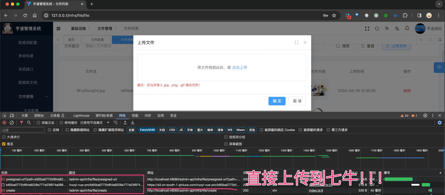The image size is (445, 195).
Task: Click the hamburger menu collapse icon
Action: [x=58, y=29]
